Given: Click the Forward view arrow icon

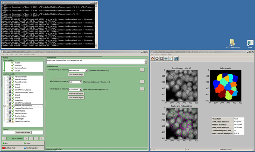Looking at the screenshot, I should pos(161,59).
